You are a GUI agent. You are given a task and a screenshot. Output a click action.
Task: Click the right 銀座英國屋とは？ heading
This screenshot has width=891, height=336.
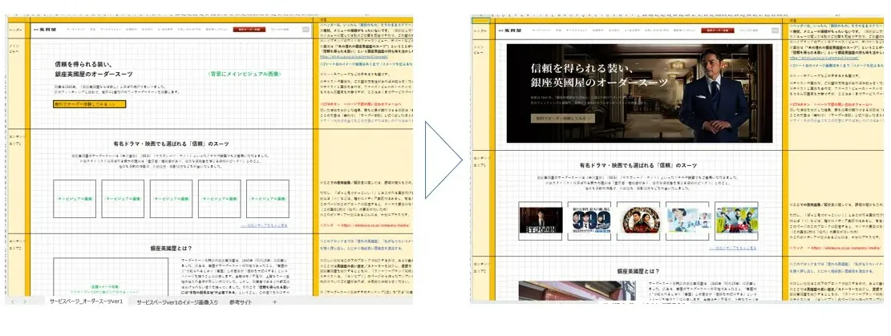coord(638,271)
